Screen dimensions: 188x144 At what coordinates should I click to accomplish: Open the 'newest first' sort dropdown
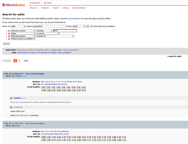pos(50,26)
